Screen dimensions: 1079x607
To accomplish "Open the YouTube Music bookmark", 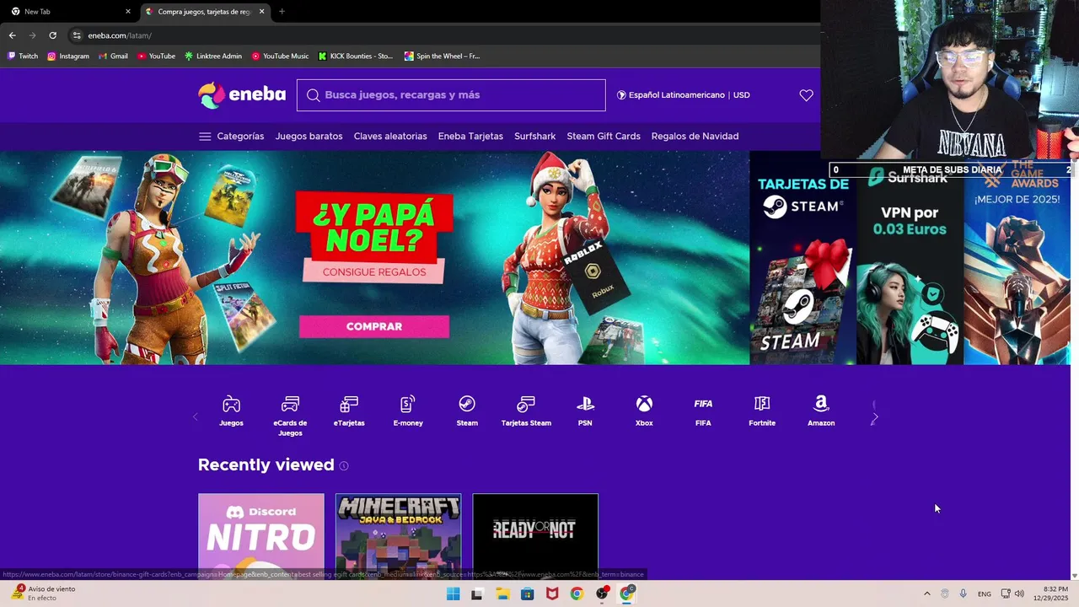I will click(x=281, y=56).
